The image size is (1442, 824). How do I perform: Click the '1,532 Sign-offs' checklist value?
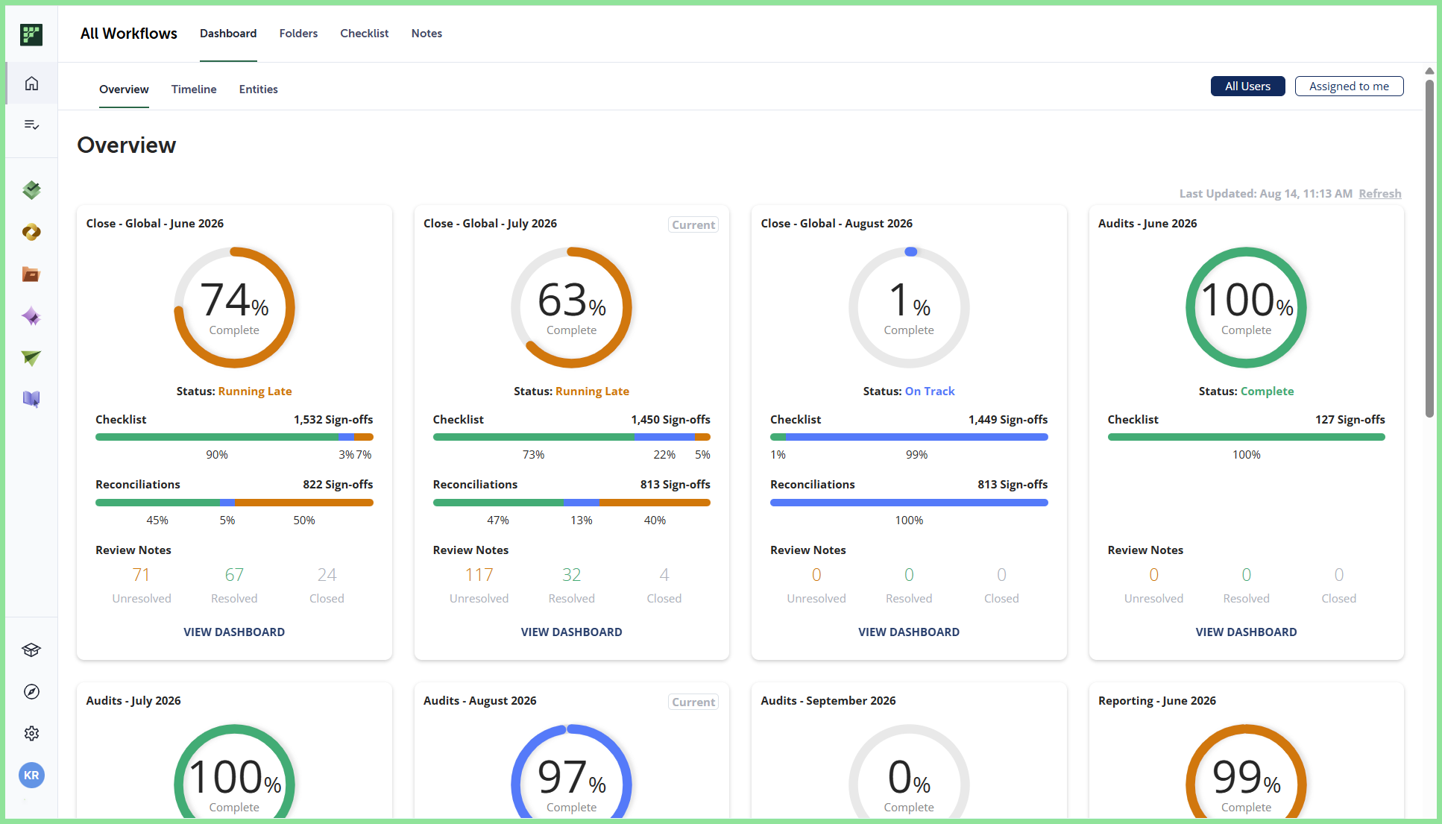point(333,420)
